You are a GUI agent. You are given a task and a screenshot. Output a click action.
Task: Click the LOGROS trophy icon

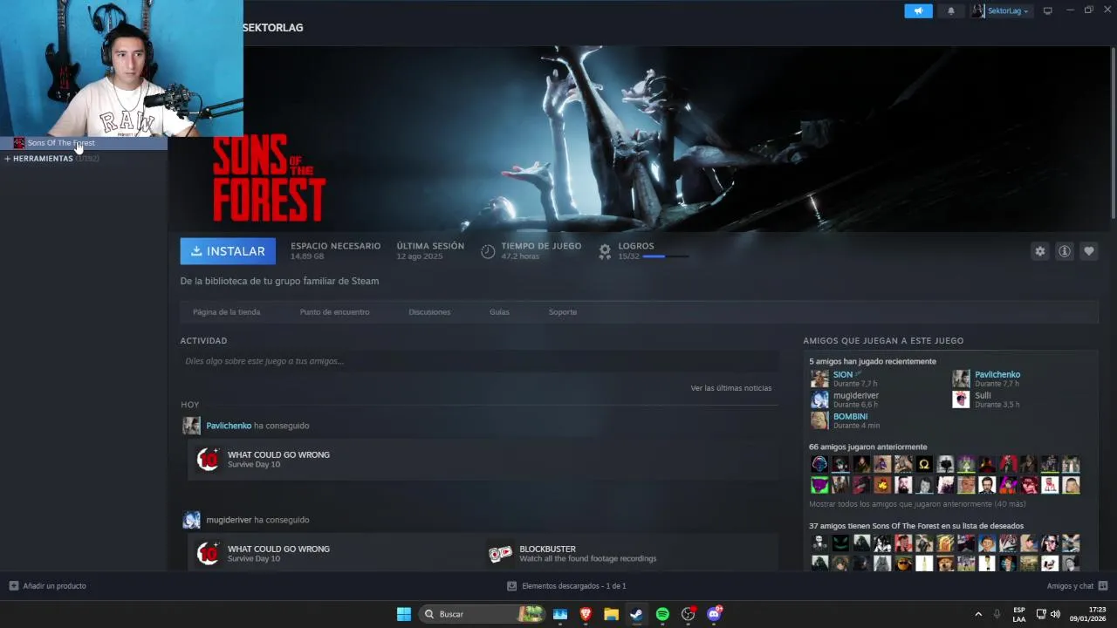[605, 251]
